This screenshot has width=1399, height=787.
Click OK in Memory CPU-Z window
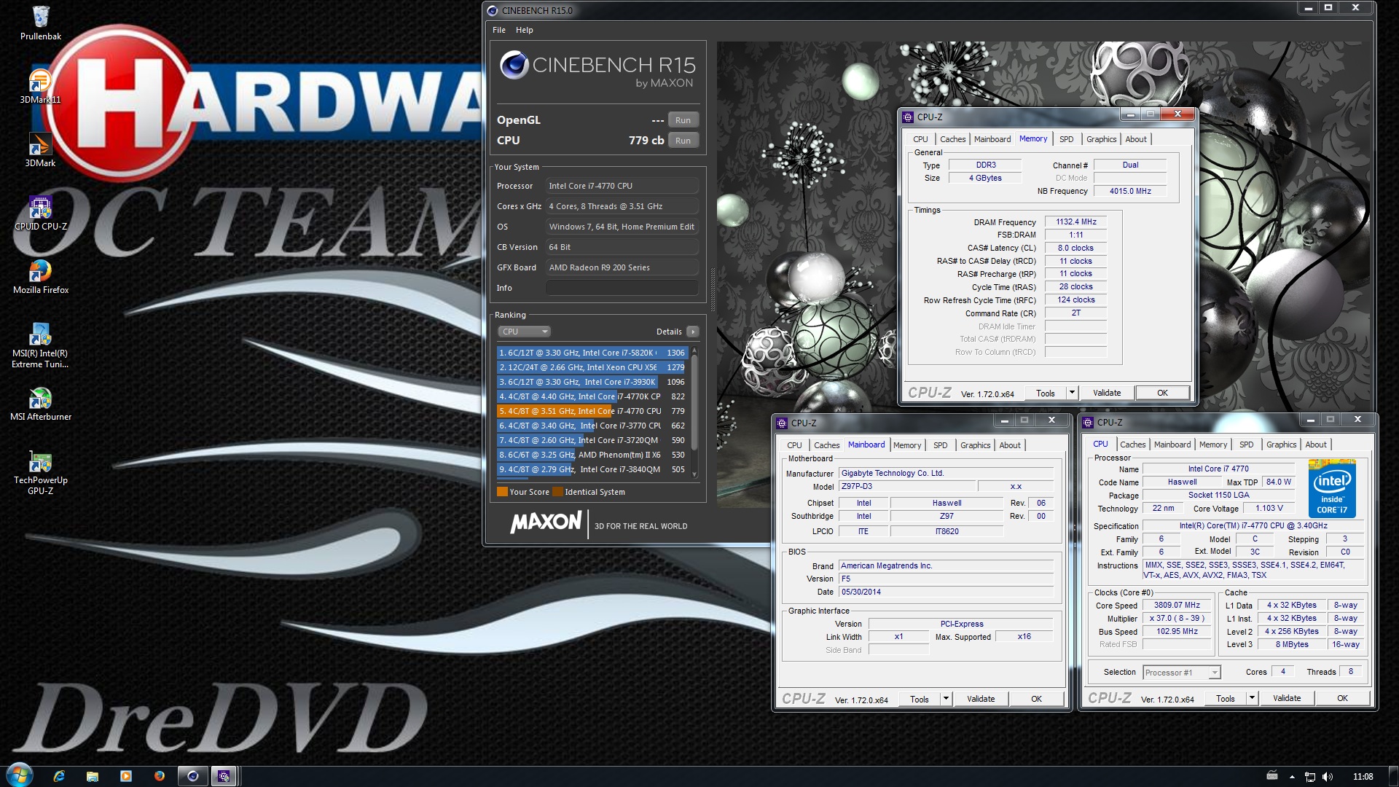pos(1162,393)
